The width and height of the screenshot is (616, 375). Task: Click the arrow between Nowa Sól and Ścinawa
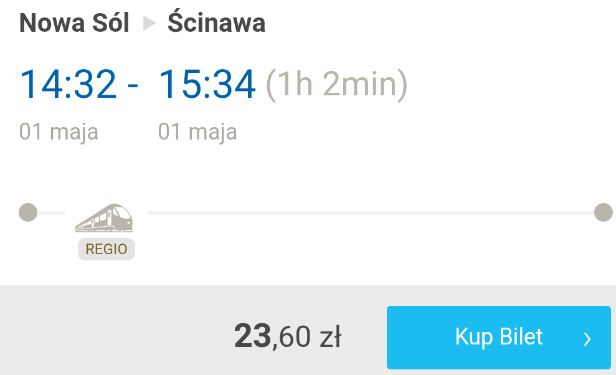149,24
